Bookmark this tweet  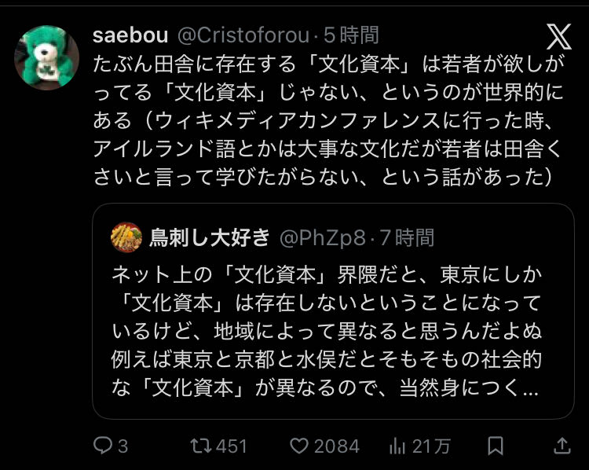point(496,446)
